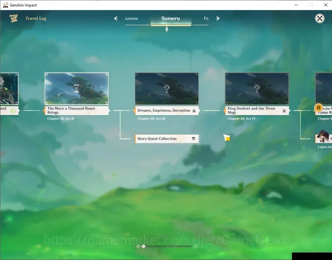Viewport: 332px width, 260px height.
Task: Click the Genshin Impact title bar icon
Action: [6, 5]
